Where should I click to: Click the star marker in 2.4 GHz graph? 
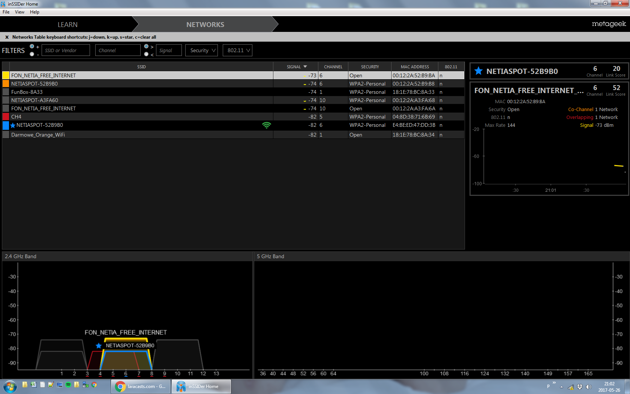click(99, 346)
